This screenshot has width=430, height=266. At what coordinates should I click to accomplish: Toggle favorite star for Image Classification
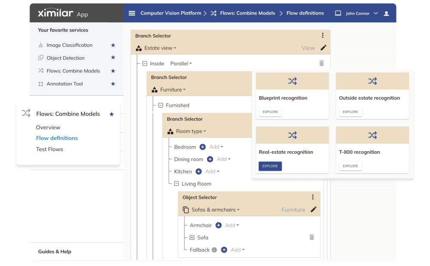click(x=113, y=45)
